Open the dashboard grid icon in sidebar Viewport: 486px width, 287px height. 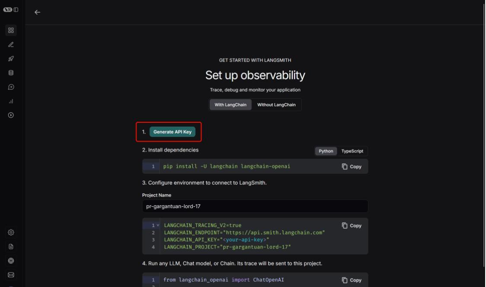pos(11,30)
